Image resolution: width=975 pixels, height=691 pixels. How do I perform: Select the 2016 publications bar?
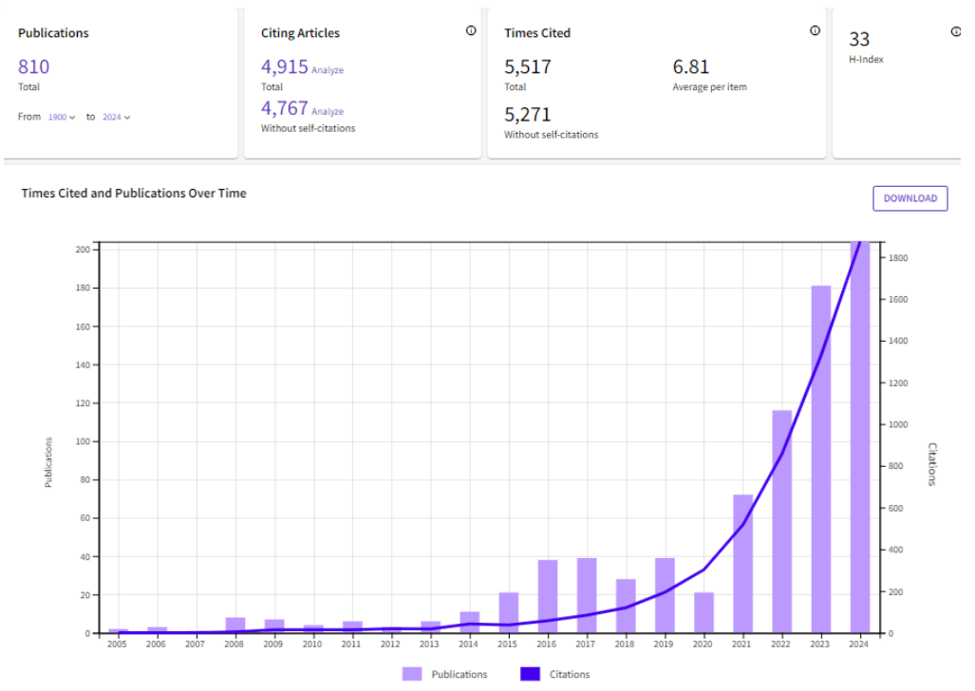pyautogui.click(x=548, y=596)
